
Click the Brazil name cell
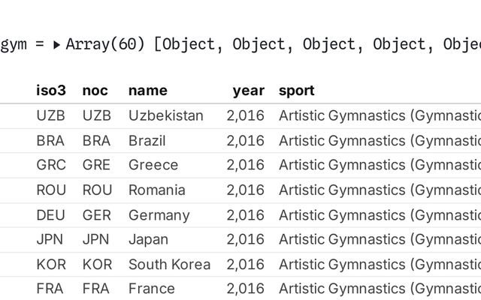click(147, 140)
